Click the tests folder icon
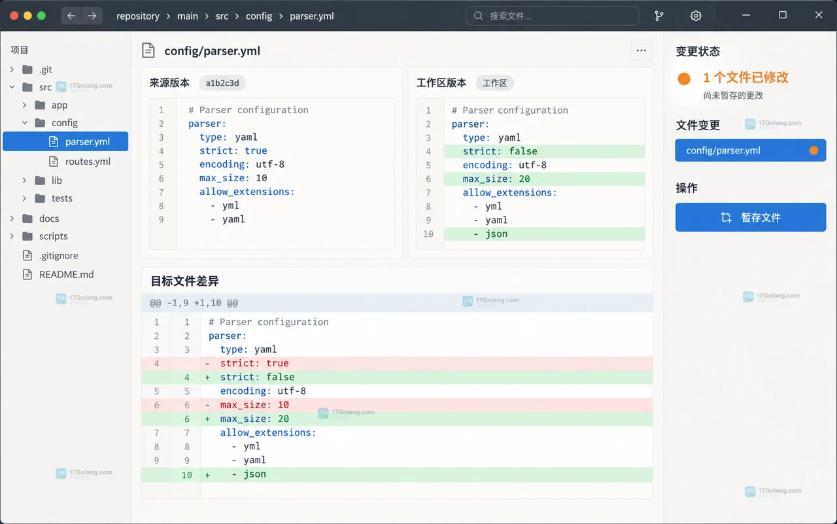Viewport: 837px width, 524px height. (x=41, y=198)
